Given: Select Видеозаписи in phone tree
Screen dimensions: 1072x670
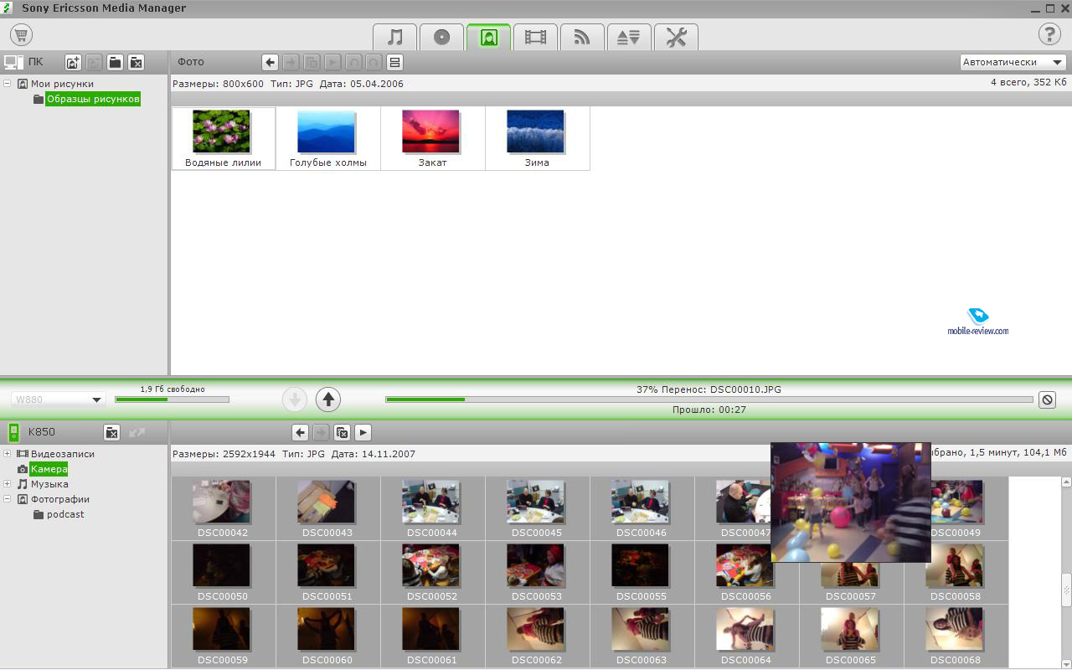Looking at the screenshot, I should [x=63, y=454].
